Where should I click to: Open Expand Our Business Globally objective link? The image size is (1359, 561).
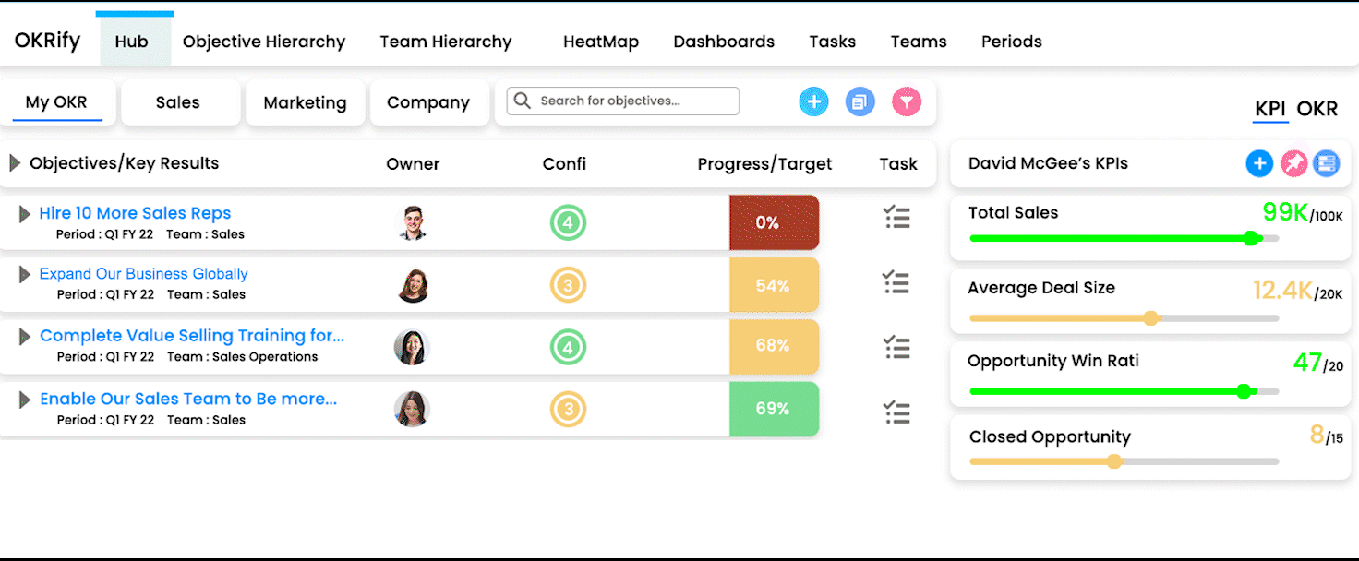pos(143,274)
